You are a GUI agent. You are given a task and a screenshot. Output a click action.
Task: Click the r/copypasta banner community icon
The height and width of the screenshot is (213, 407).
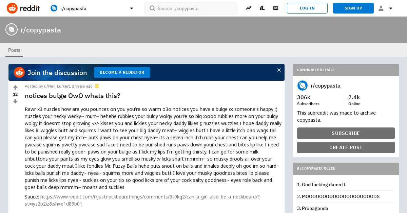[12, 29]
